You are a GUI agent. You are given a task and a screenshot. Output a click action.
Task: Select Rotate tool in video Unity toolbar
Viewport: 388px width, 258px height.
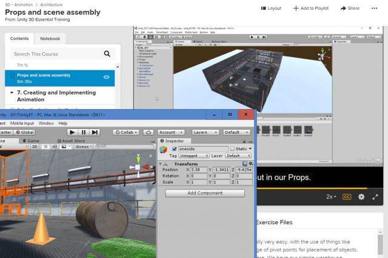point(150,37)
